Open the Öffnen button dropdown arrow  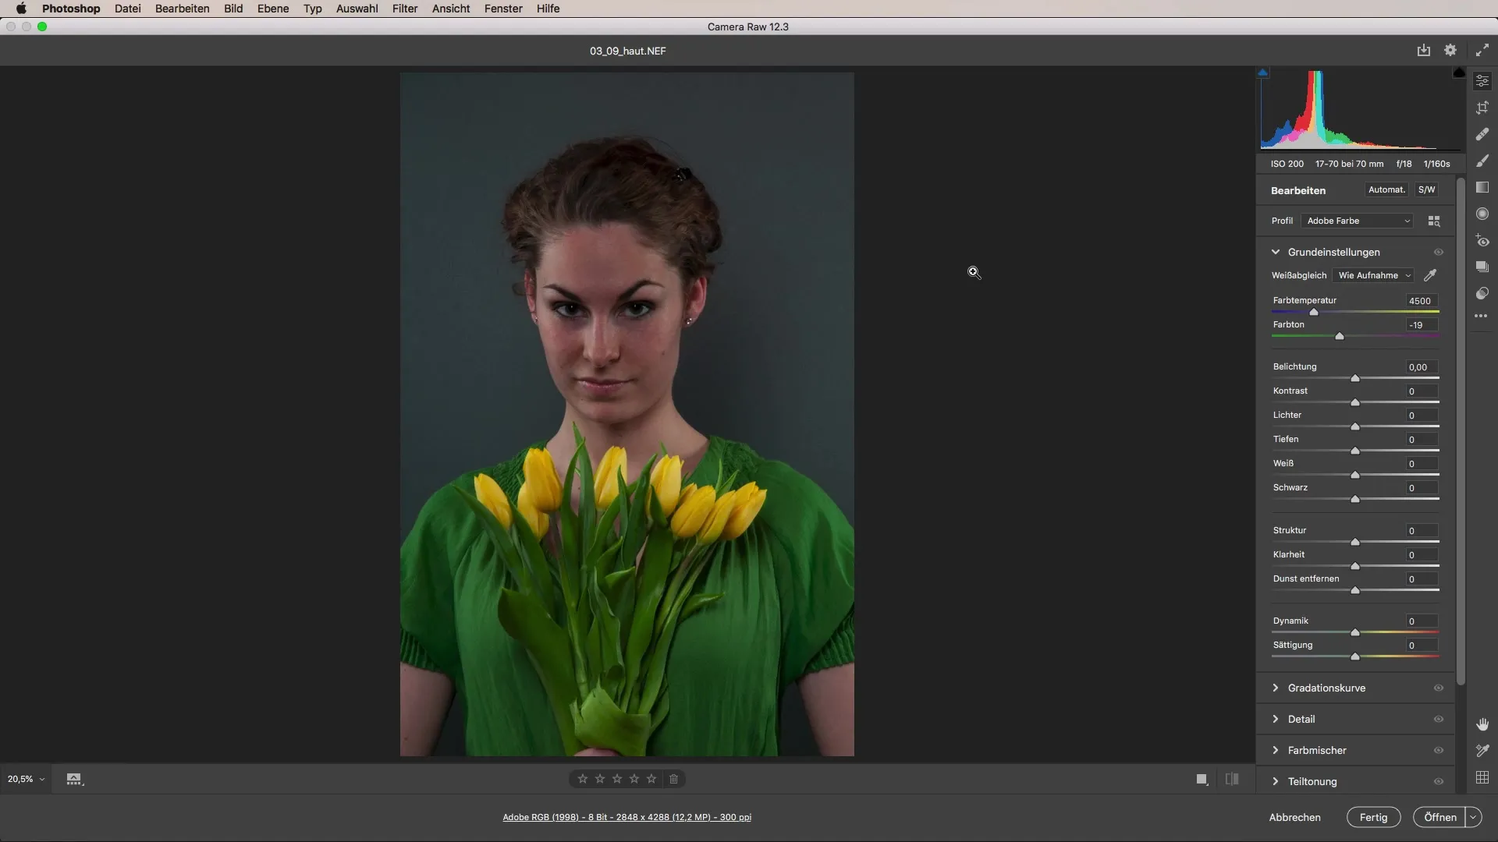coord(1473,817)
